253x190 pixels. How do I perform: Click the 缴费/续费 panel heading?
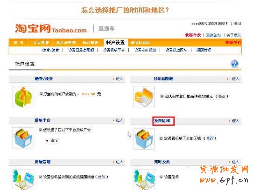pos(44,79)
